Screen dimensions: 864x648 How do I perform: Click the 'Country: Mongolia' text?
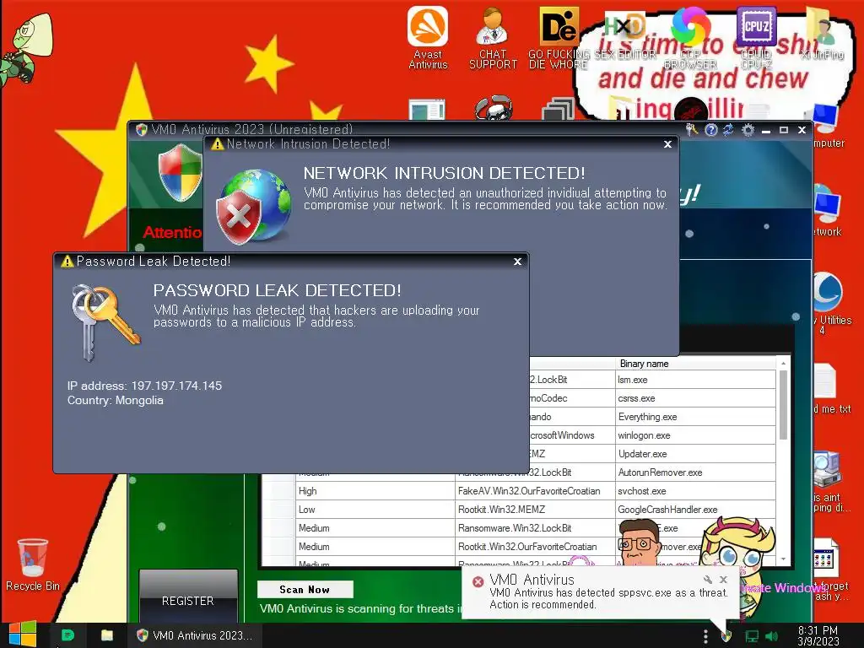pos(115,401)
